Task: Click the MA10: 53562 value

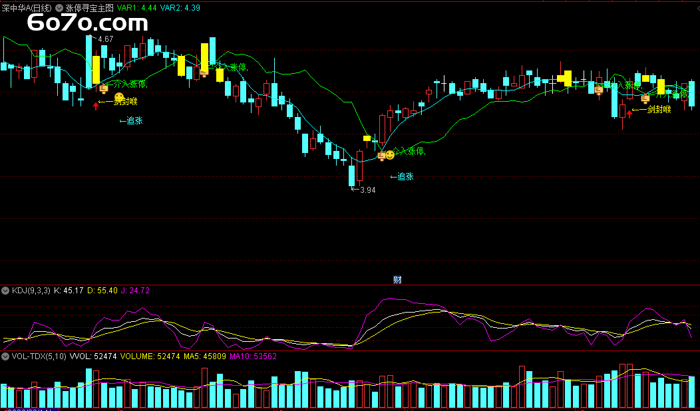Action: (253, 356)
